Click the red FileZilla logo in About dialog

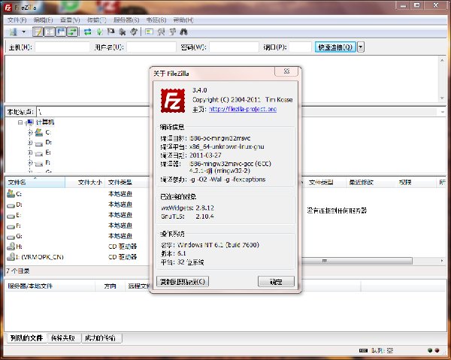[x=173, y=101]
